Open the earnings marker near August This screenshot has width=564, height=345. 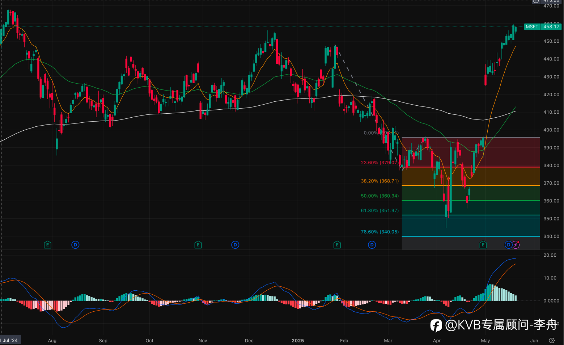click(47, 245)
